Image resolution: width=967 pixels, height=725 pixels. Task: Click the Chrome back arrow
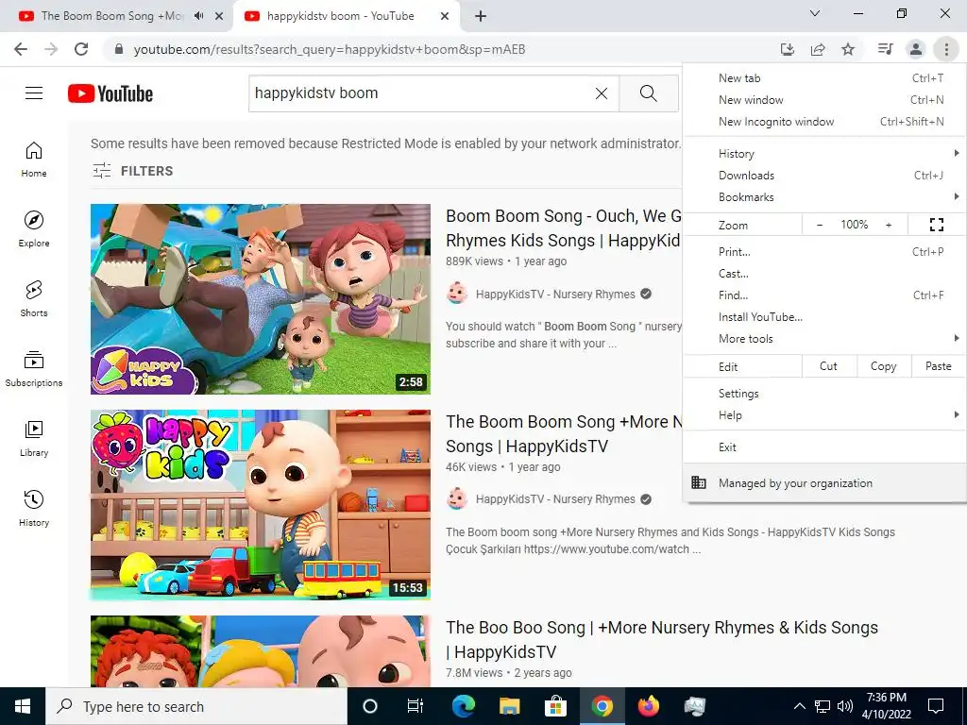21,49
